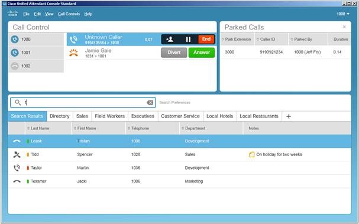Open the File menu
Image resolution: width=359 pixels, height=224 pixels.
point(27,14)
